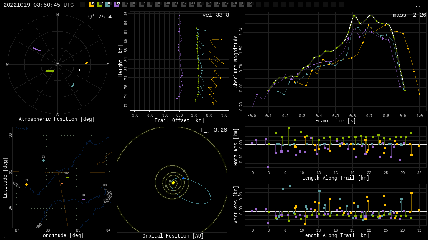Click the blue Earth dot on orbit
This screenshot has width=428, height=240.
click(x=183, y=178)
